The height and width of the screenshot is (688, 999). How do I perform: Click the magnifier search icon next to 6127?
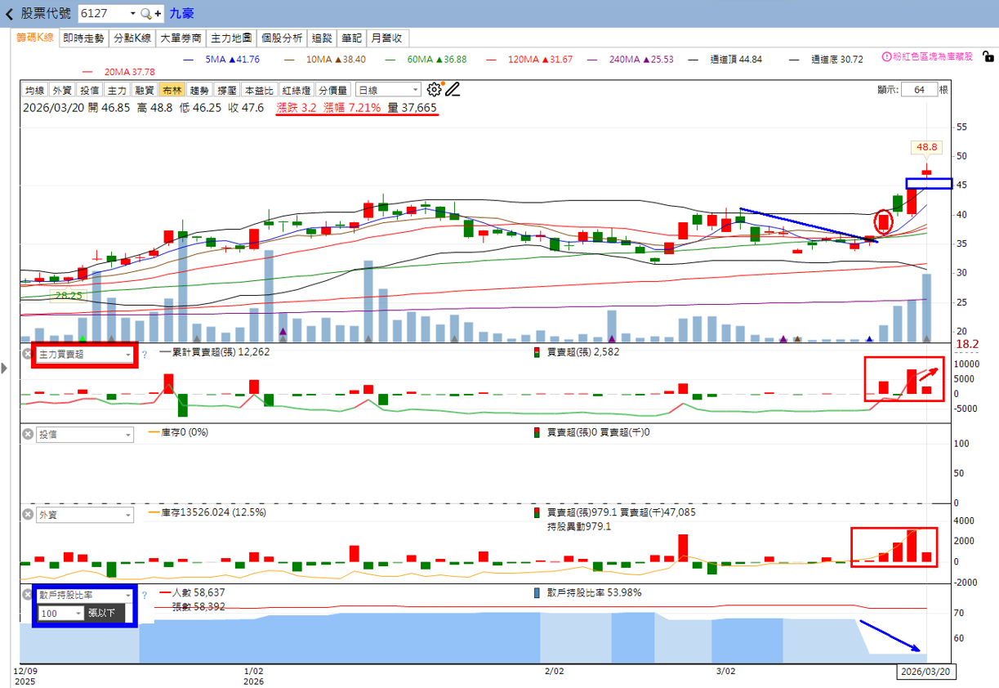(145, 14)
